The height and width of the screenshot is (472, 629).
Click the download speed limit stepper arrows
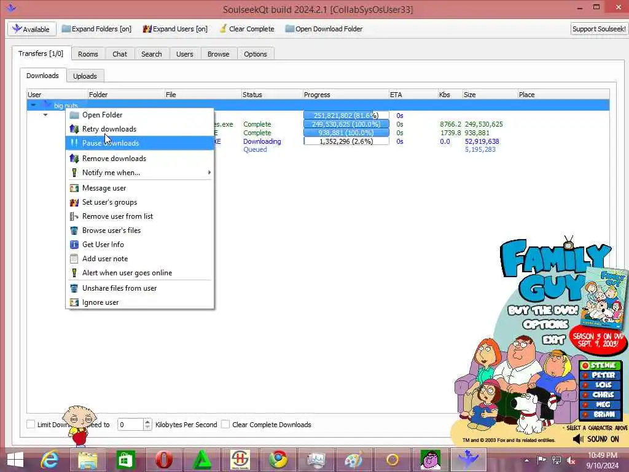point(147,424)
